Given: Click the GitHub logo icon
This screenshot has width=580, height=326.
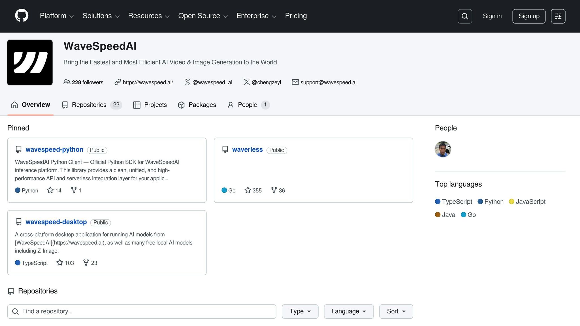Looking at the screenshot, I should [x=22, y=16].
